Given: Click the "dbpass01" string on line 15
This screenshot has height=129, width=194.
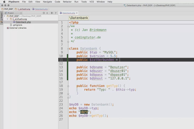Looking at the screenshot, I should coord(118,75).
